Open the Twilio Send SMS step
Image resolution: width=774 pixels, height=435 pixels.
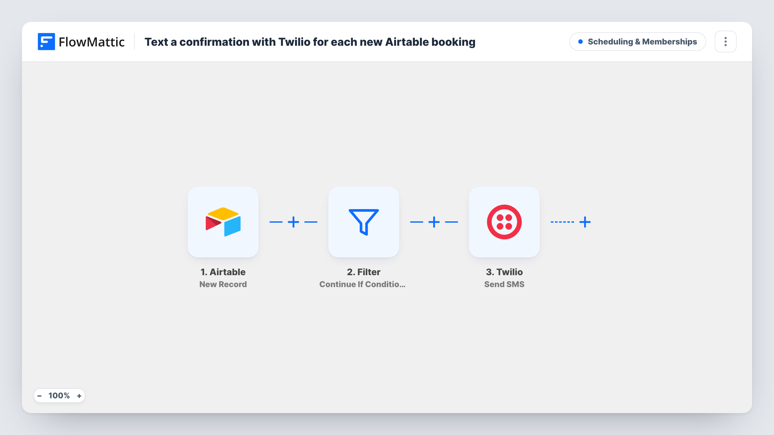click(504, 222)
